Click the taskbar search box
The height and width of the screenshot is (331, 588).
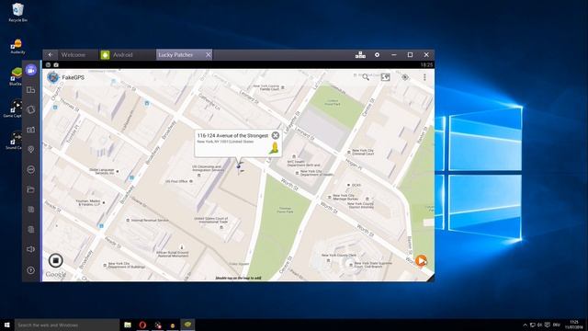[x=67, y=325]
